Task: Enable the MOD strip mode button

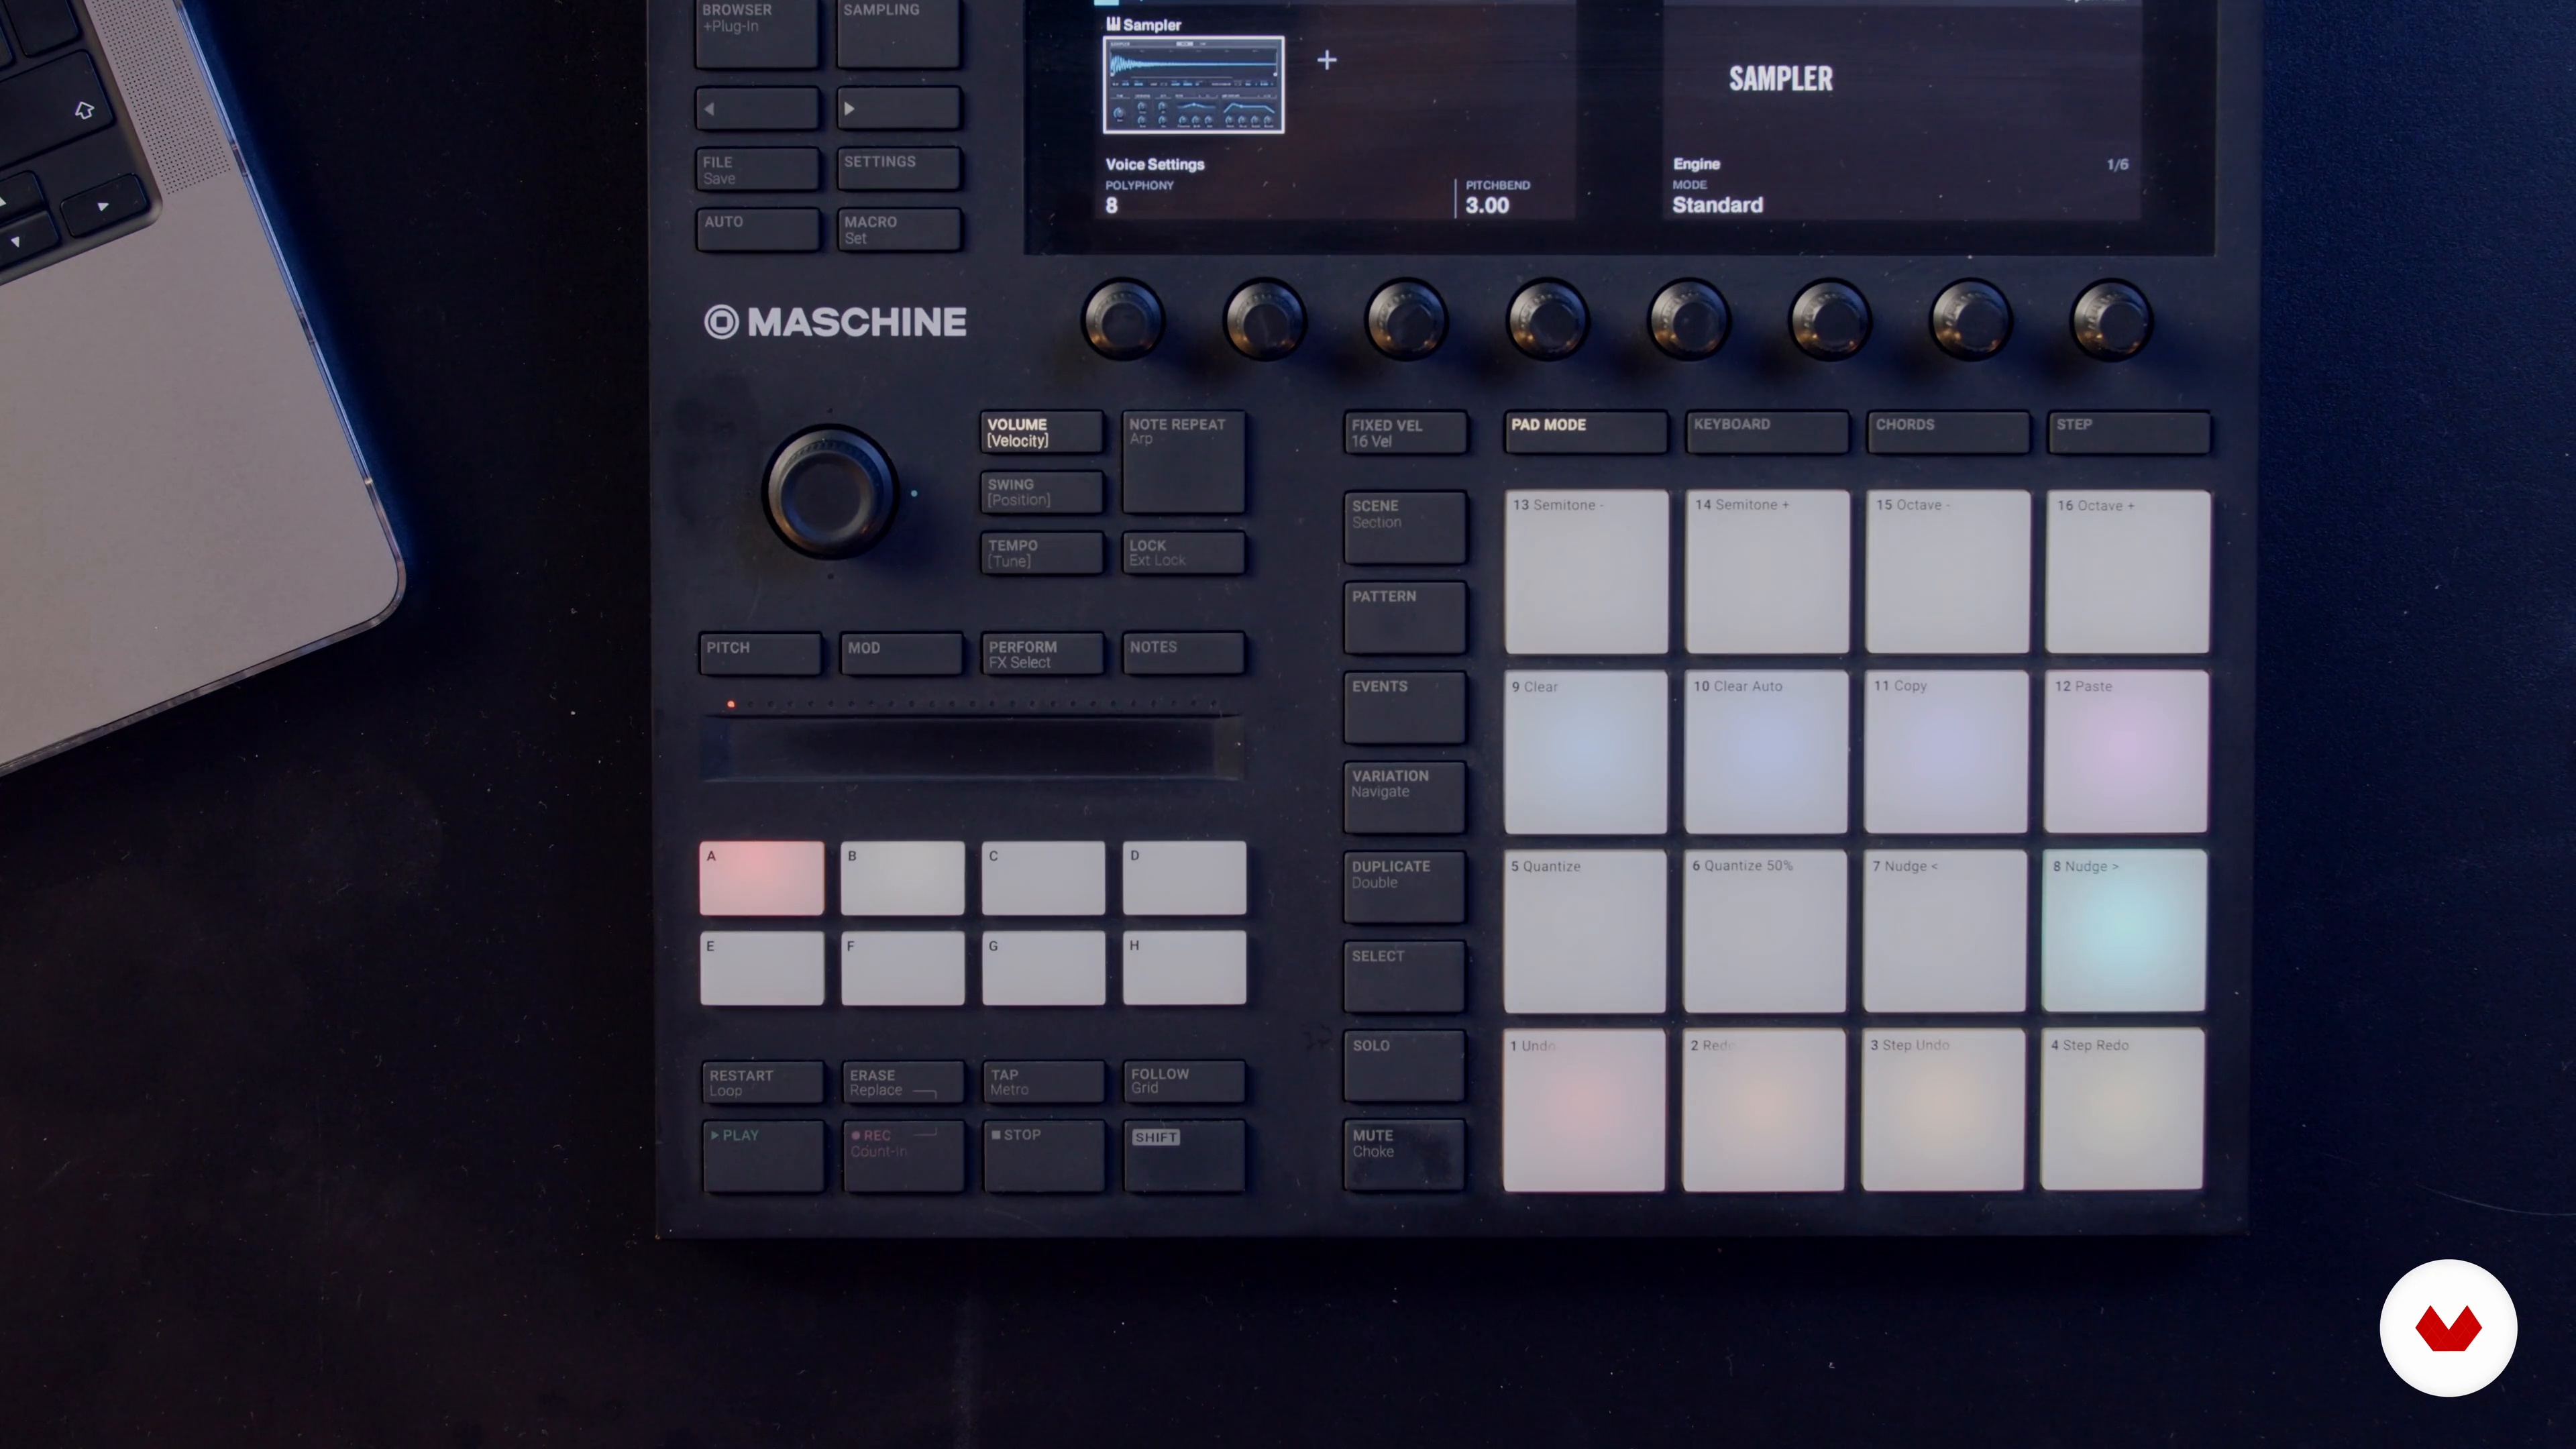Action: pyautogui.click(x=902, y=654)
